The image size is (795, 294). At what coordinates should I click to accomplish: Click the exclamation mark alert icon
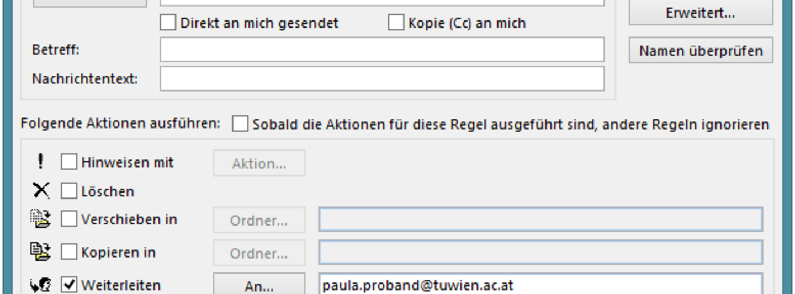click(40, 162)
